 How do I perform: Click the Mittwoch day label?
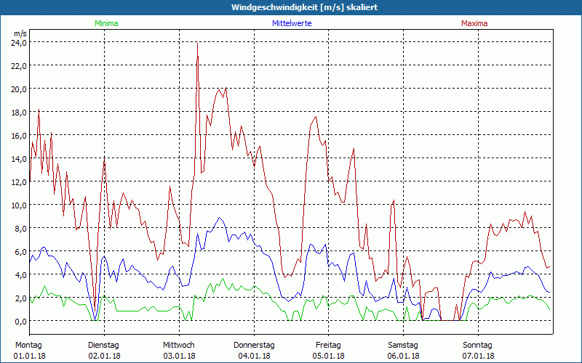click(178, 346)
